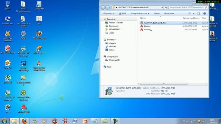Select the µTorrent desktop shortcut

8,79
